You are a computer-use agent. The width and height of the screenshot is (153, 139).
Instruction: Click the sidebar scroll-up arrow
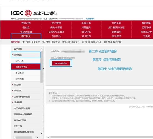tap(42, 49)
